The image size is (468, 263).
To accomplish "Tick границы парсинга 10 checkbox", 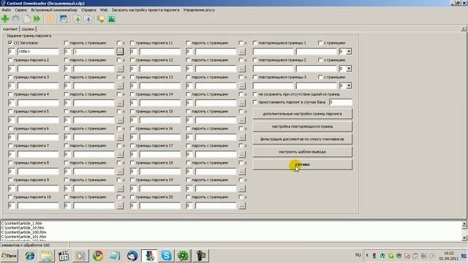I will pos(10,197).
